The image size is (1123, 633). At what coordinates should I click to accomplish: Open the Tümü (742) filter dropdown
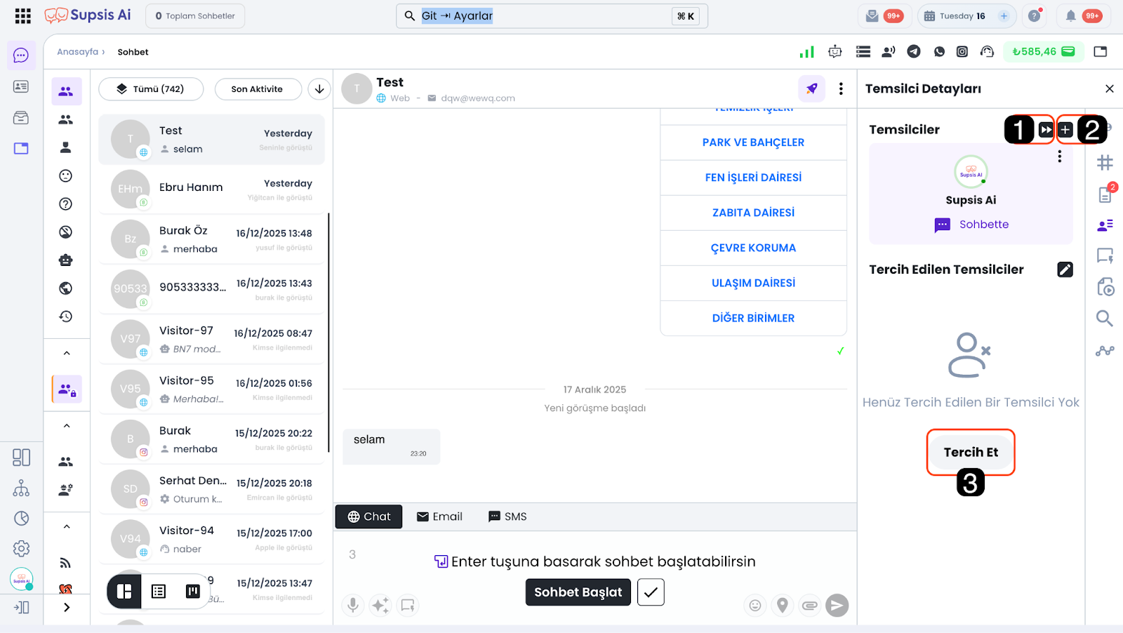[151, 89]
